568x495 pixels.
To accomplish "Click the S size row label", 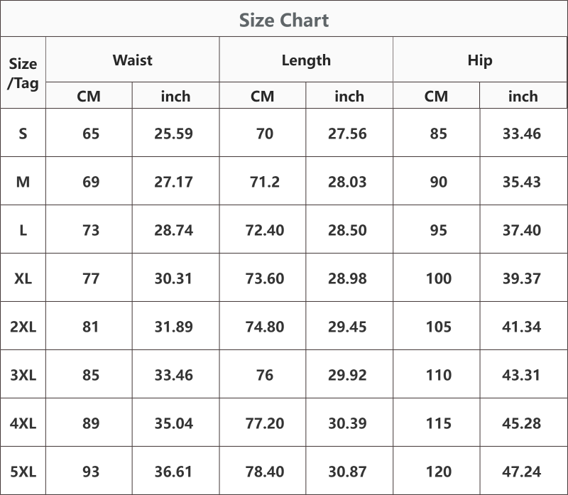I will 23,134.
